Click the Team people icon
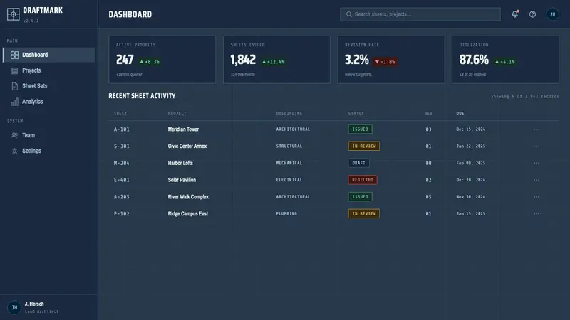The image size is (570, 320). [14, 135]
